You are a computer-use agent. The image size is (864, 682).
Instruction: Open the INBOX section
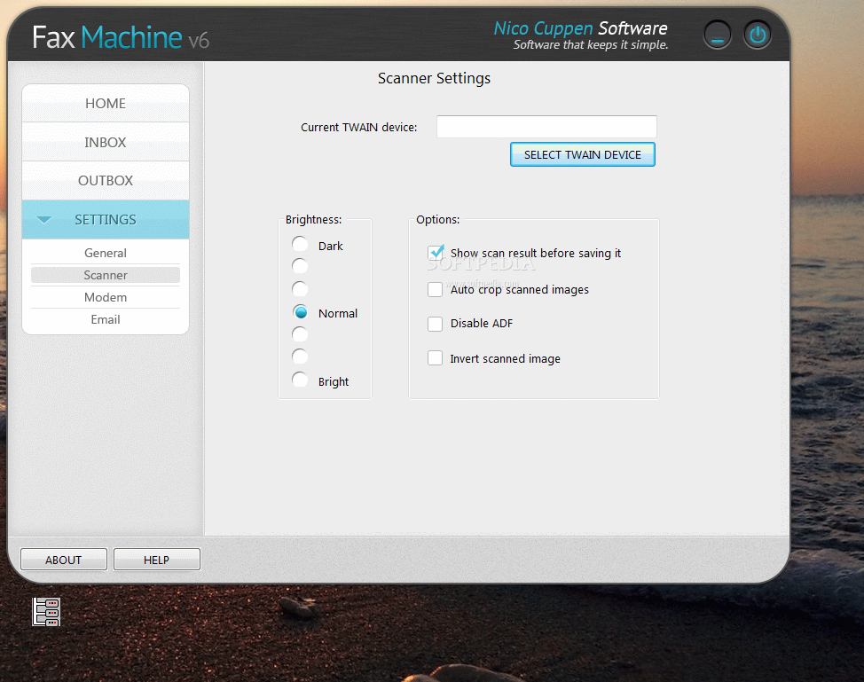[x=106, y=142]
